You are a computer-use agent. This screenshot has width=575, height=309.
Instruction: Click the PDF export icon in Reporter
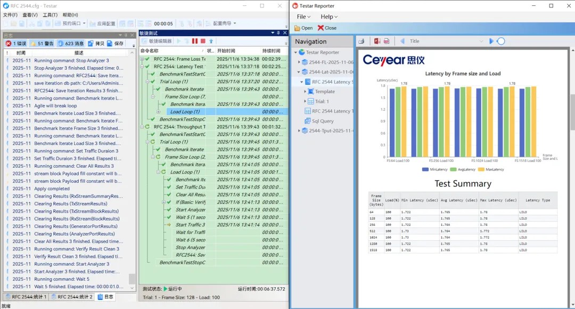[x=387, y=41]
